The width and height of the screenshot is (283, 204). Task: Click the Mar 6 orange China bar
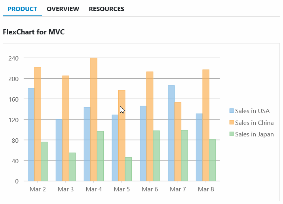click(x=150, y=126)
